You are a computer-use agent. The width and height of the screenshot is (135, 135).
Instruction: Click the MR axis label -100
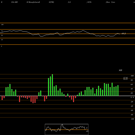coord(132,119)
